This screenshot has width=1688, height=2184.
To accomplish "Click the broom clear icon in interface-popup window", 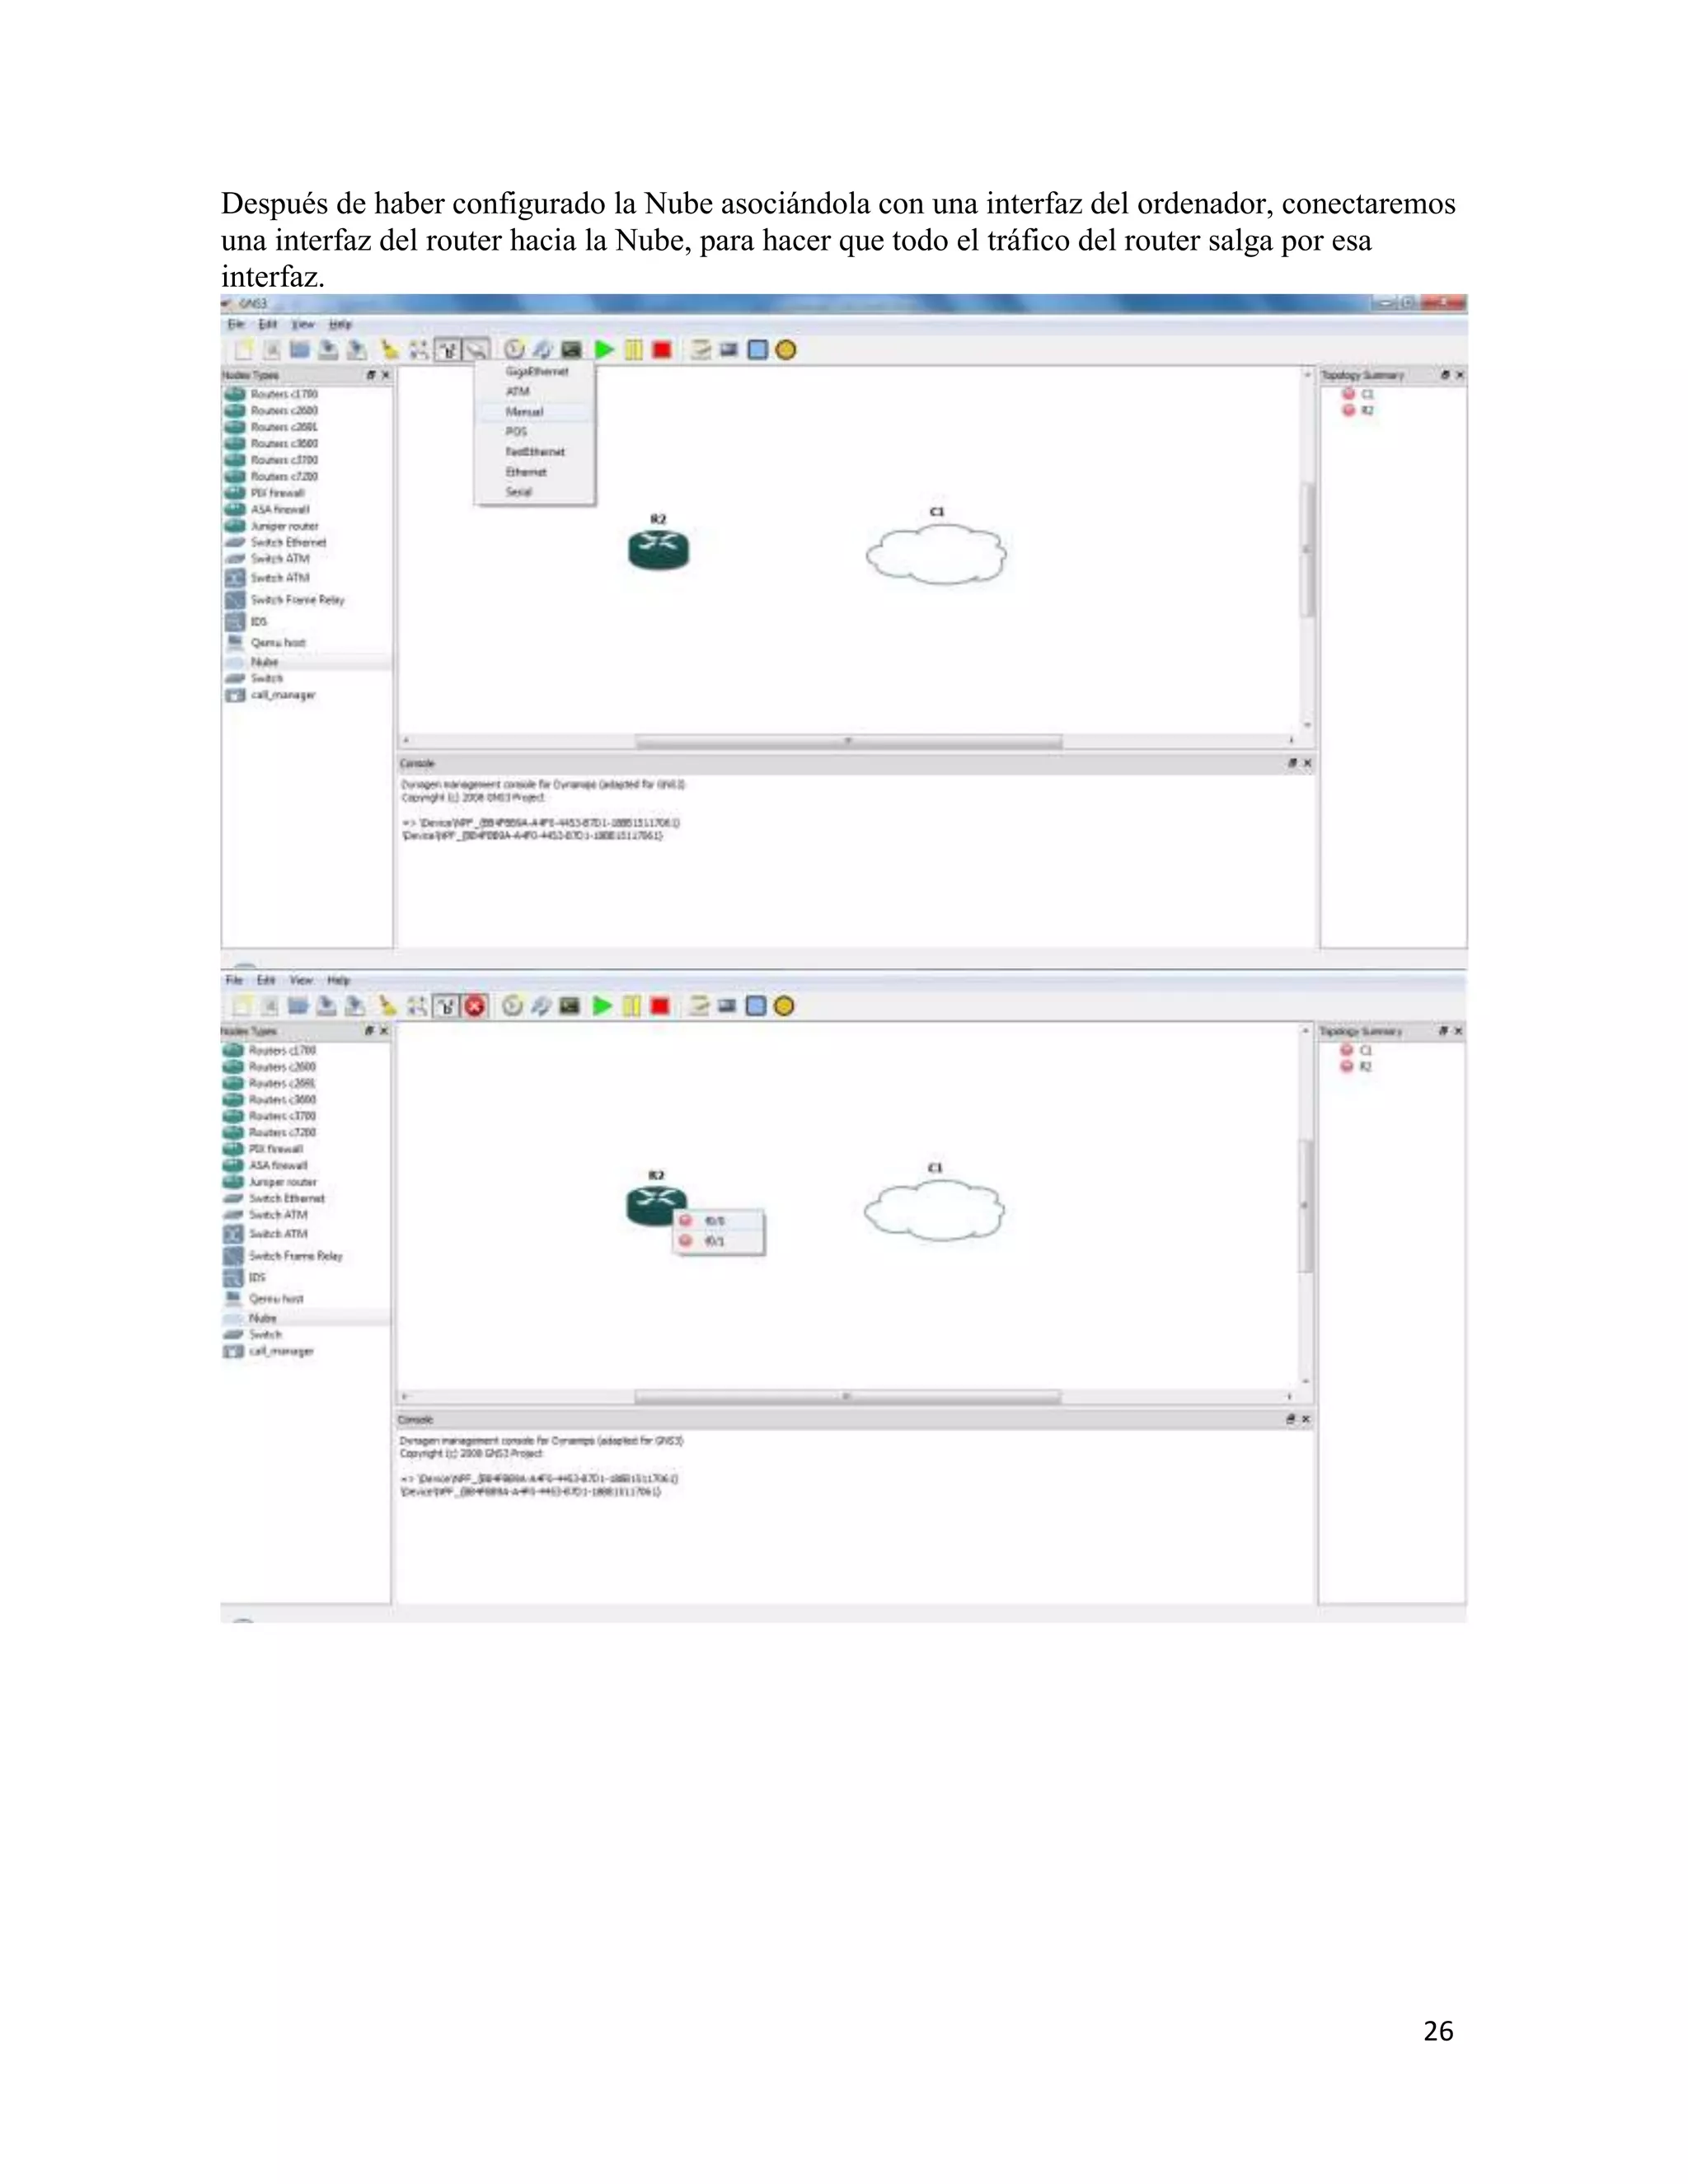I will (387, 1006).
